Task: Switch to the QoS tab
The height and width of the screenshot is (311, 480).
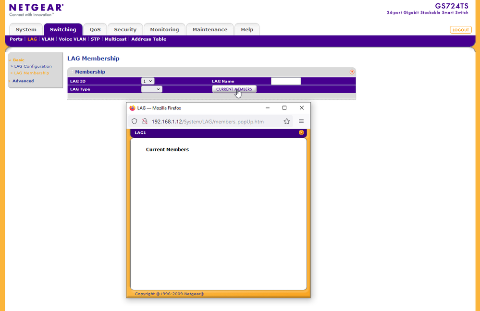Action: coord(95,30)
